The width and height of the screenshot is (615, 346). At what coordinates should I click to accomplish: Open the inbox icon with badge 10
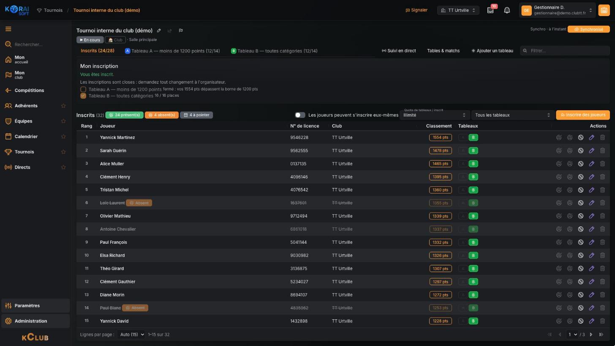pos(490,11)
